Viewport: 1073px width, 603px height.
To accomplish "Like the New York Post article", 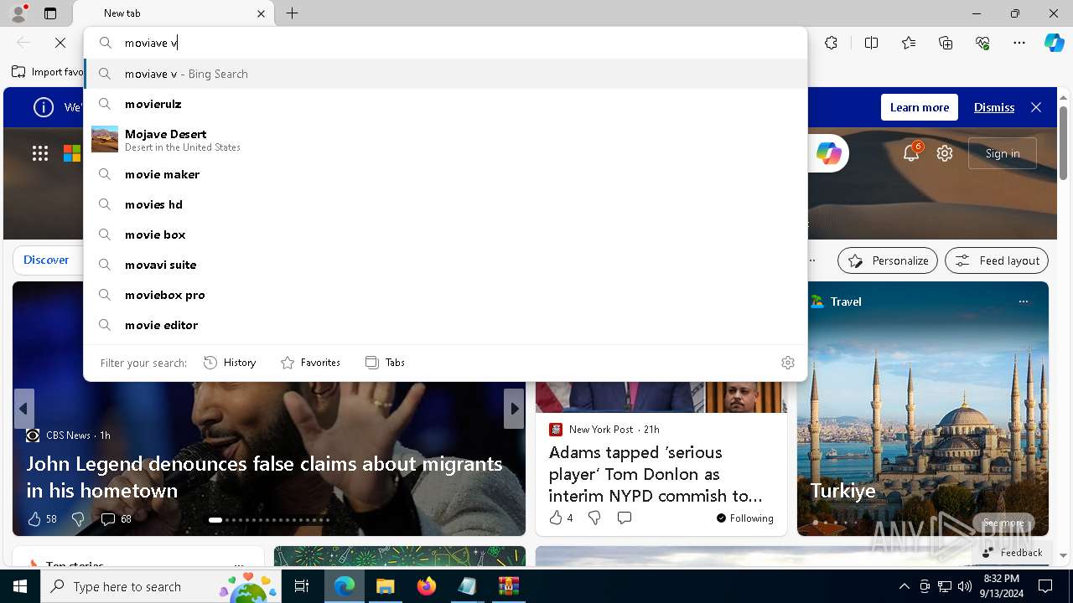I will tap(561, 518).
